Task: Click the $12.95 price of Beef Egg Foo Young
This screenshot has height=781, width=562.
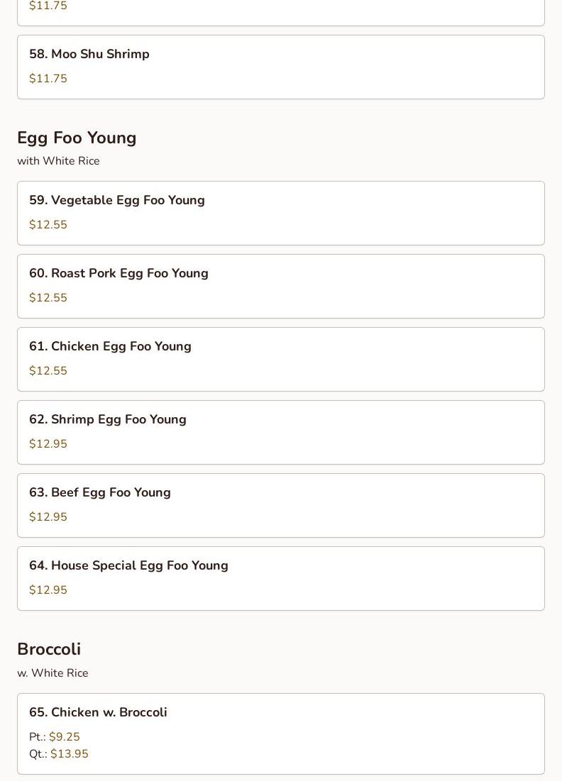Action: point(48,517)
